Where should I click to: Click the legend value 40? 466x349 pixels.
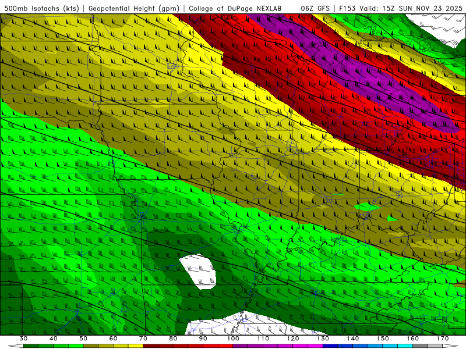point(54,339)
